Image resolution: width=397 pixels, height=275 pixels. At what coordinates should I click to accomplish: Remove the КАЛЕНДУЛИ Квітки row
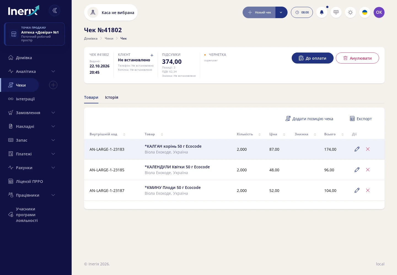pos(368,170)
